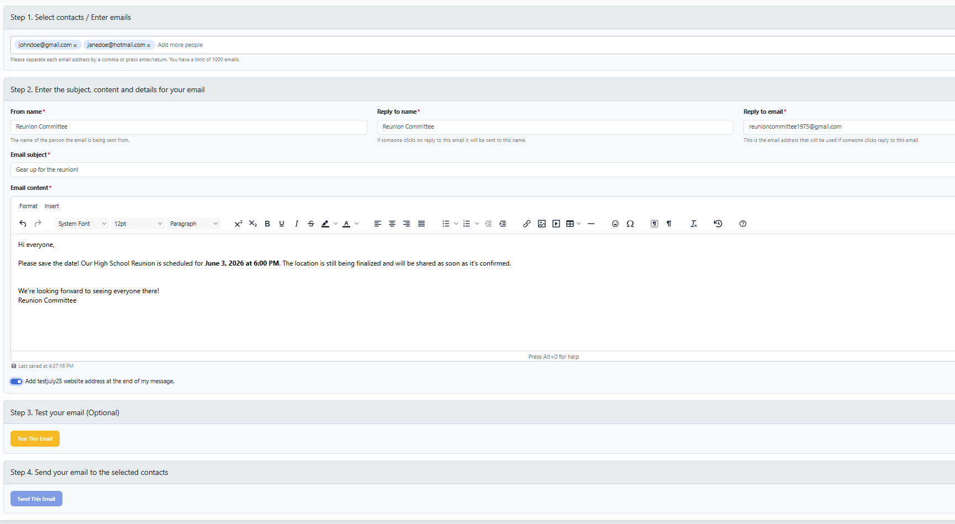Toggle website address at end of message
The width and height of the screenshot is (955, 524).
(17, 382)
